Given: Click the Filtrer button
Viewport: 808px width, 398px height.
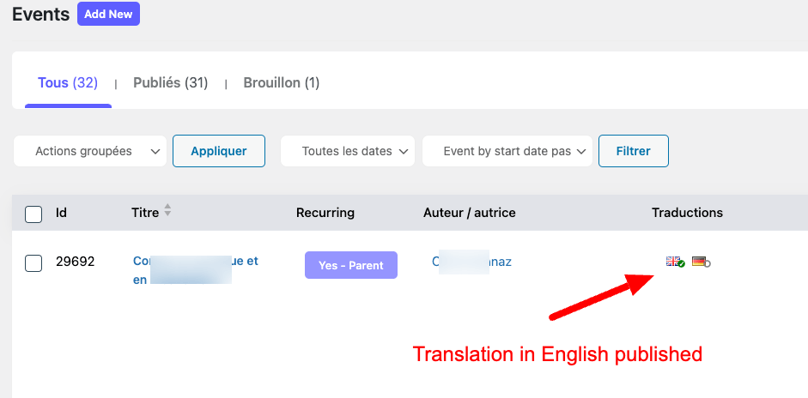Looking at the screenshot, I should pos(634,151).
